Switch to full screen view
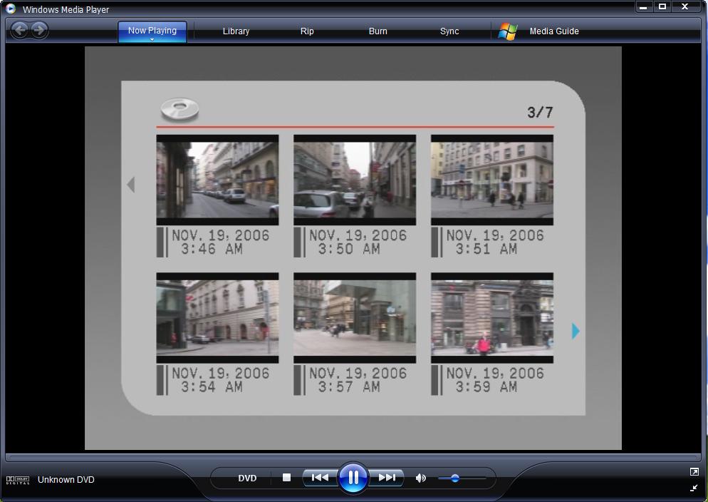The width and height of the screenshot is (708, 502). tap(694, 472)
